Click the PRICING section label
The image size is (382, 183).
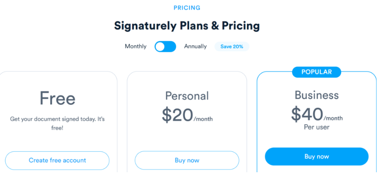point(187,8)
